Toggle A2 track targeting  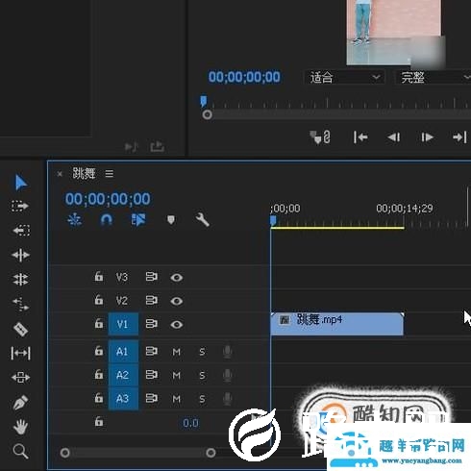click(x=123, y=375)
